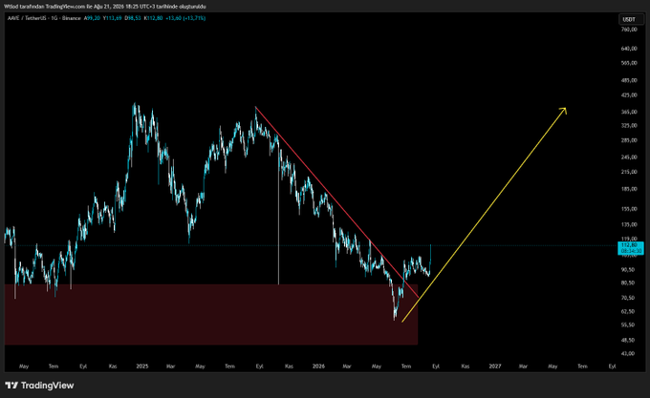Click the 135,00 price axis label
Image resolution: width=650 pixels, height=398 pixels.
[629, 224]
